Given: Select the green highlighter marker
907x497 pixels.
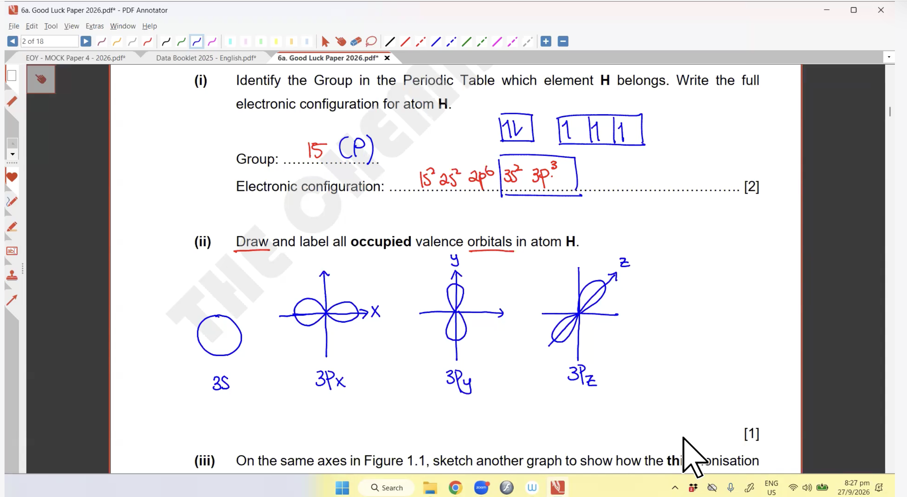Looking at the screenshot, I should point(261,41).
